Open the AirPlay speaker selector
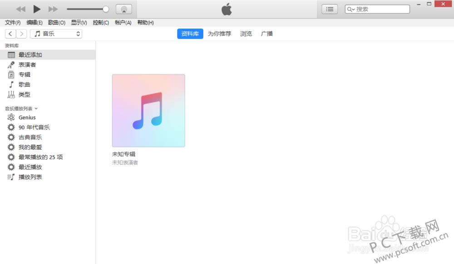The image size is (454, 264). pyautogui.click(x=123, y=9)
